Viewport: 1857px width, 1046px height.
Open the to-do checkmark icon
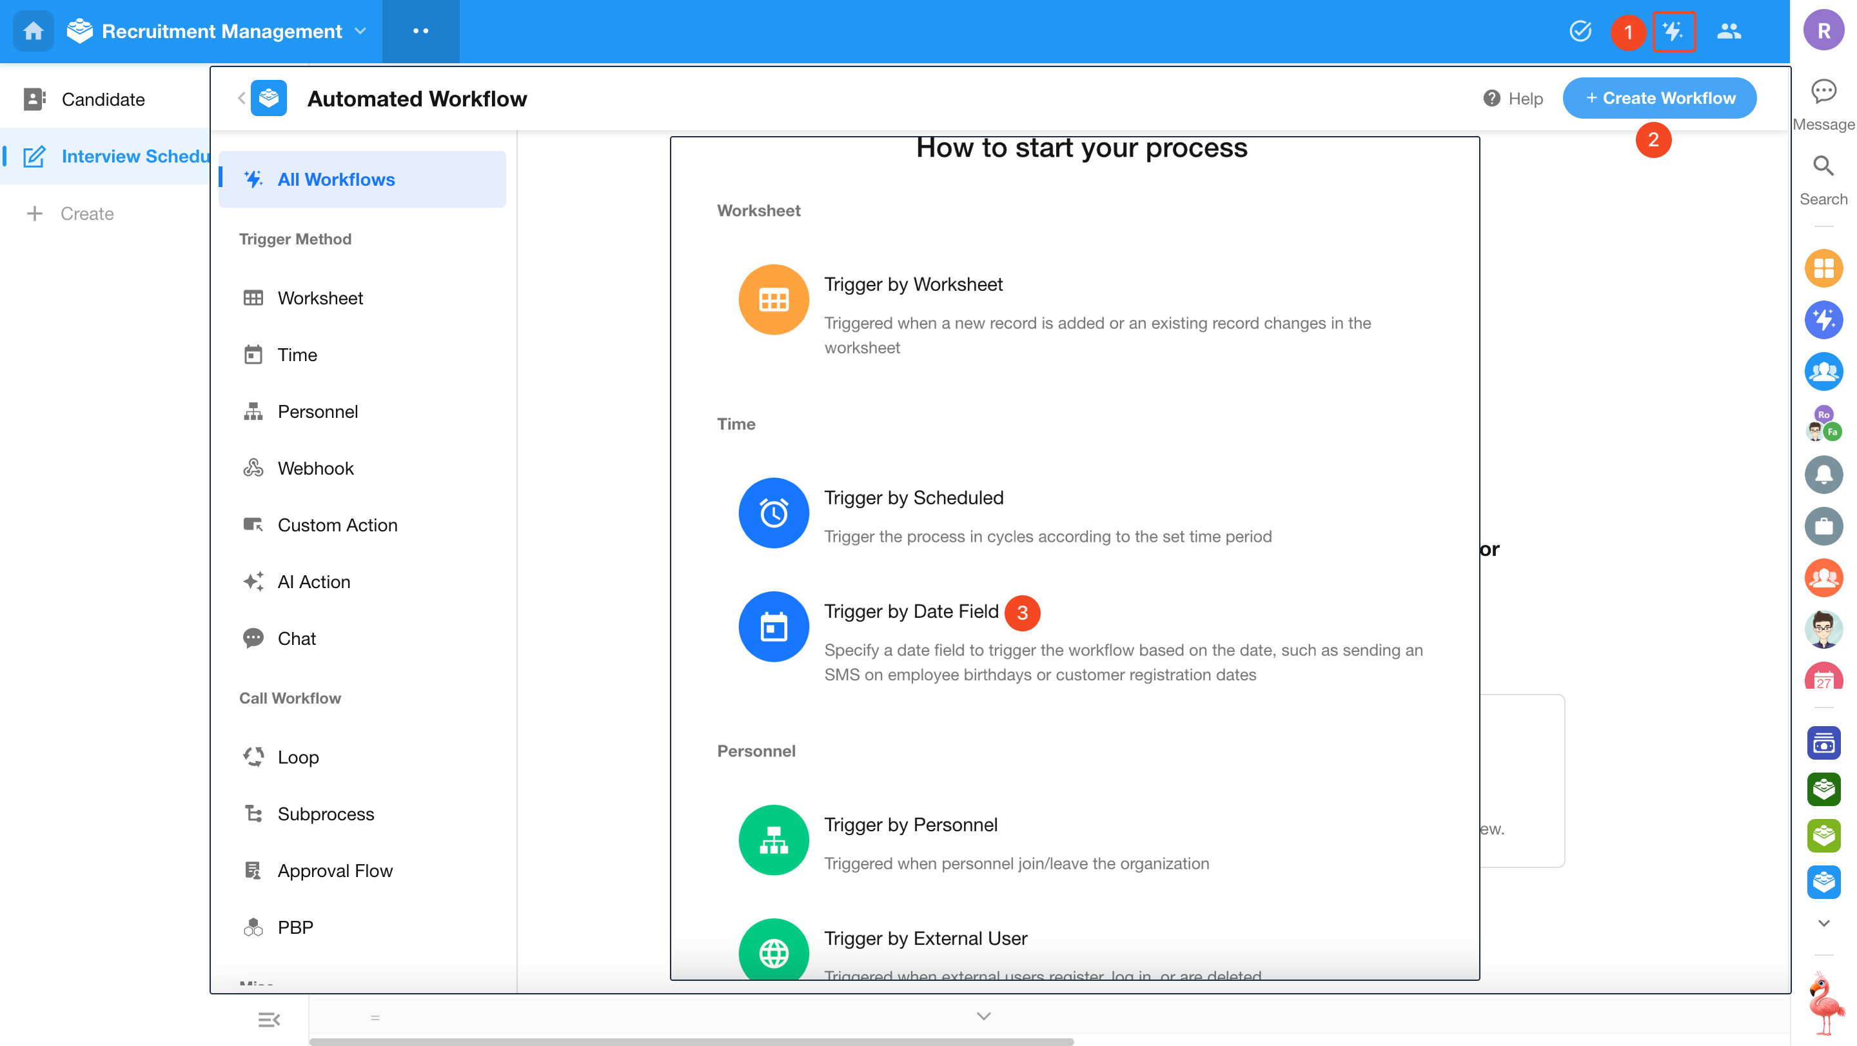click(1580, 31)
